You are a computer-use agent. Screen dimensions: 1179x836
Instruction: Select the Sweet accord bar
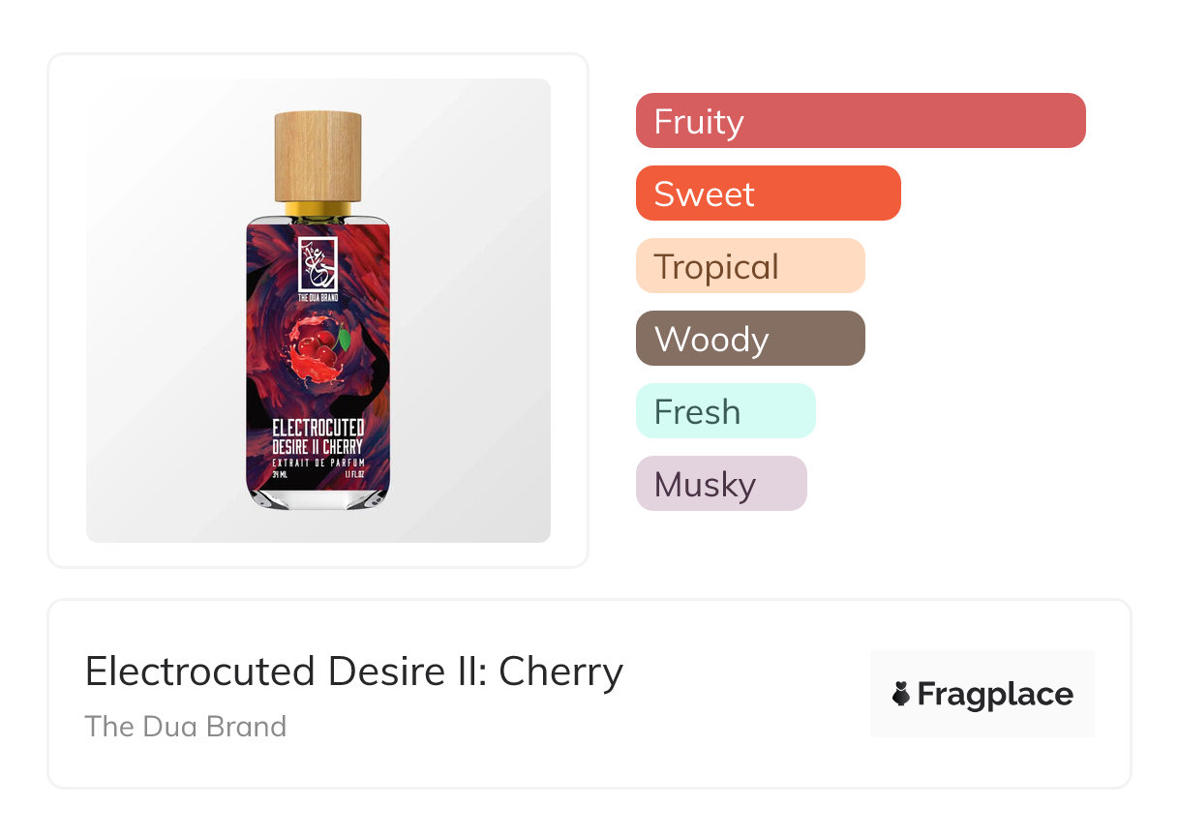pyautogui.click(x=768, y=194)
